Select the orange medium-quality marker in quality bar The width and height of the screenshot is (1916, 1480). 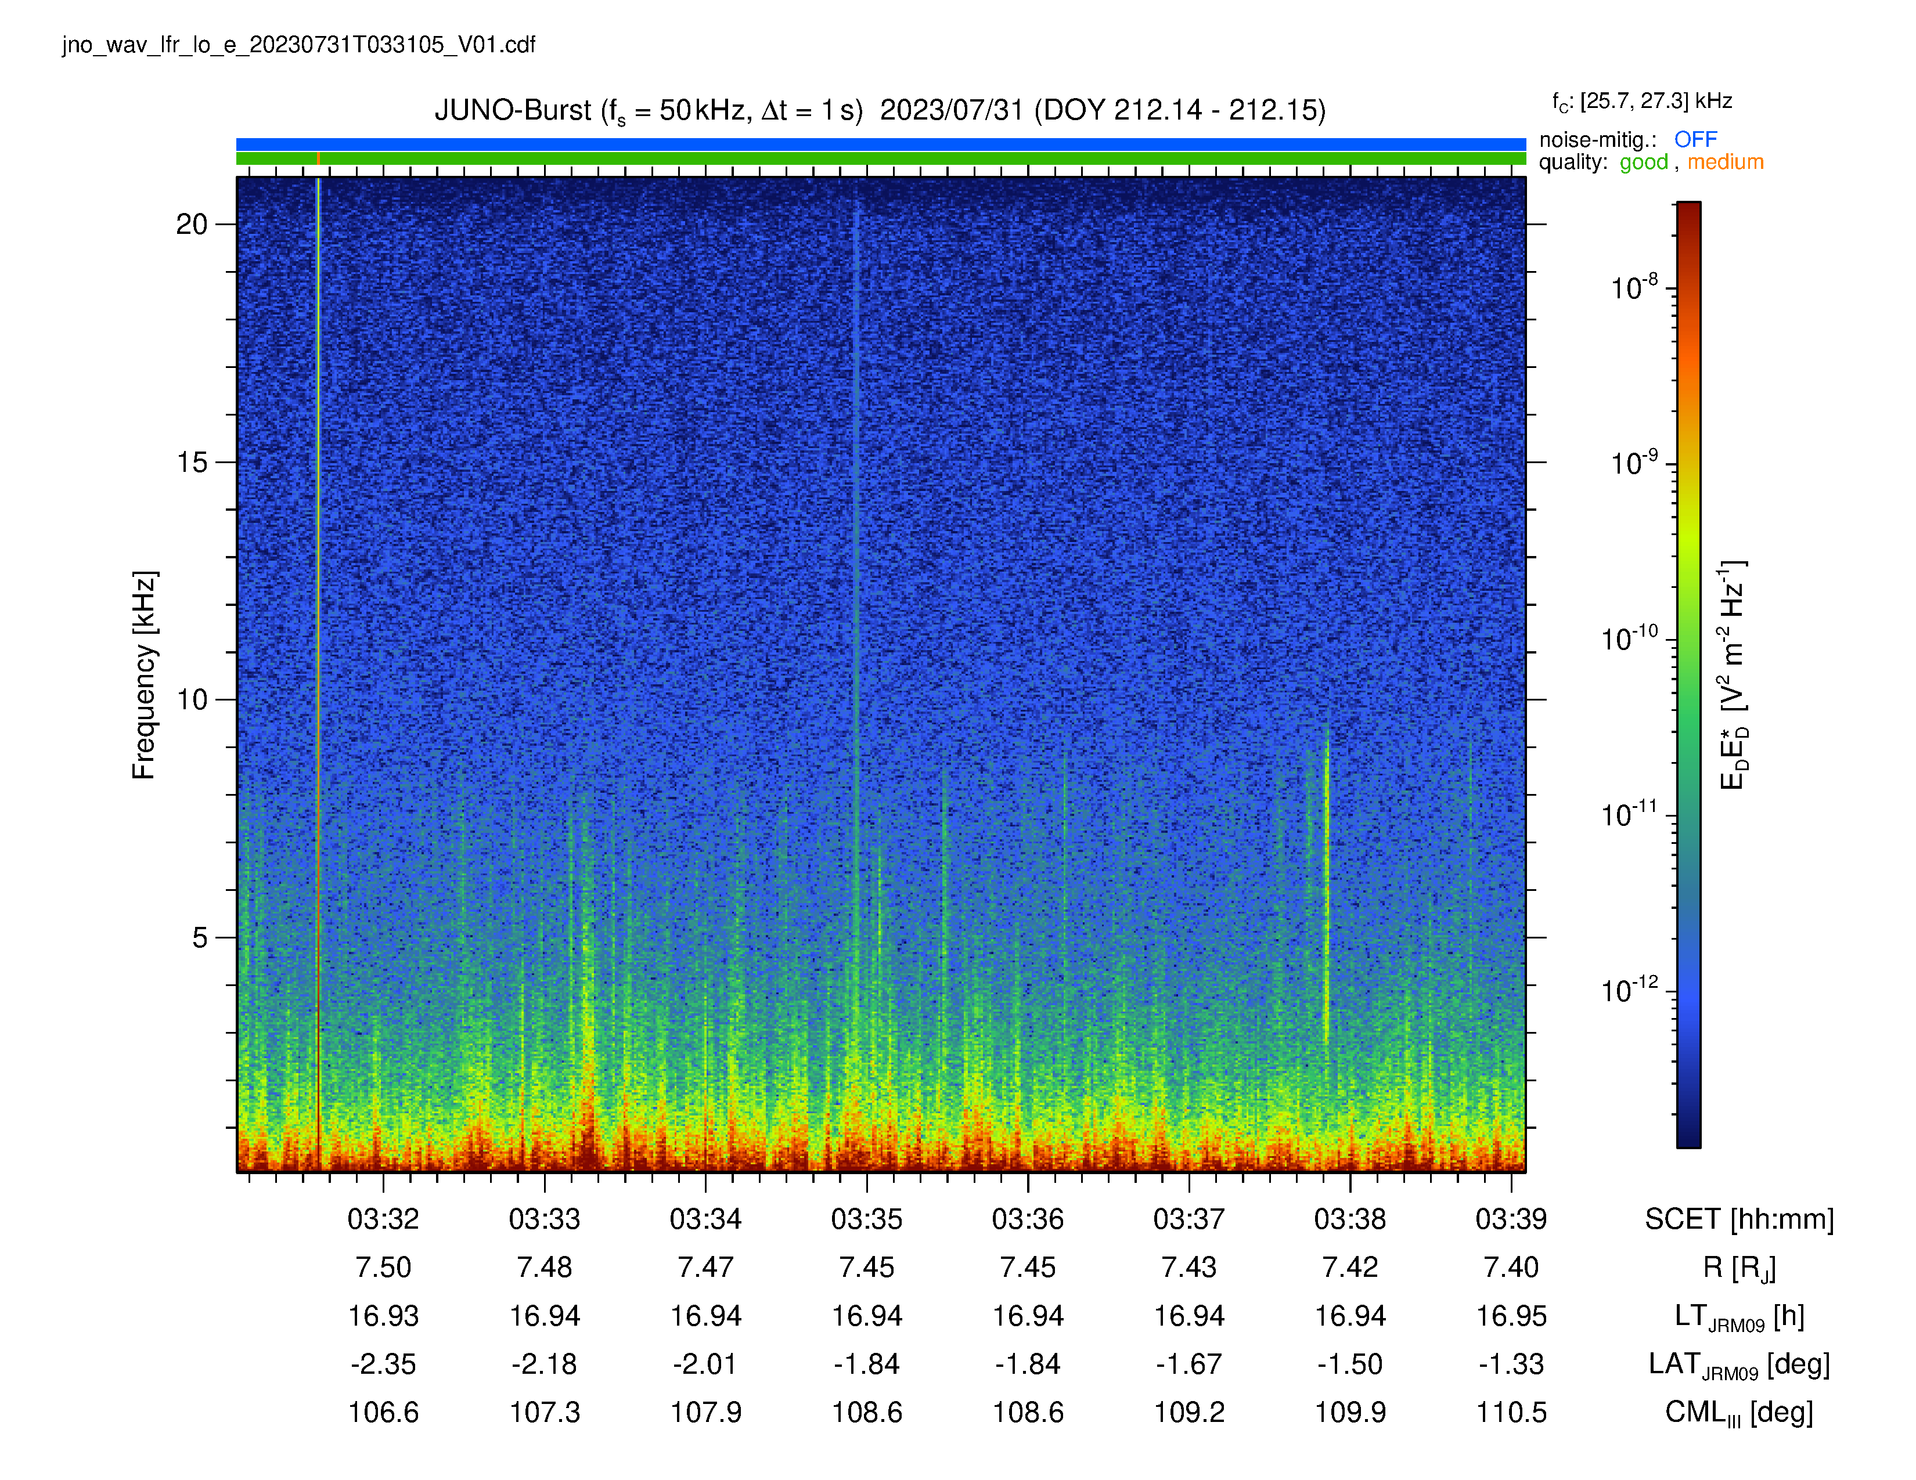pos(318,158)
